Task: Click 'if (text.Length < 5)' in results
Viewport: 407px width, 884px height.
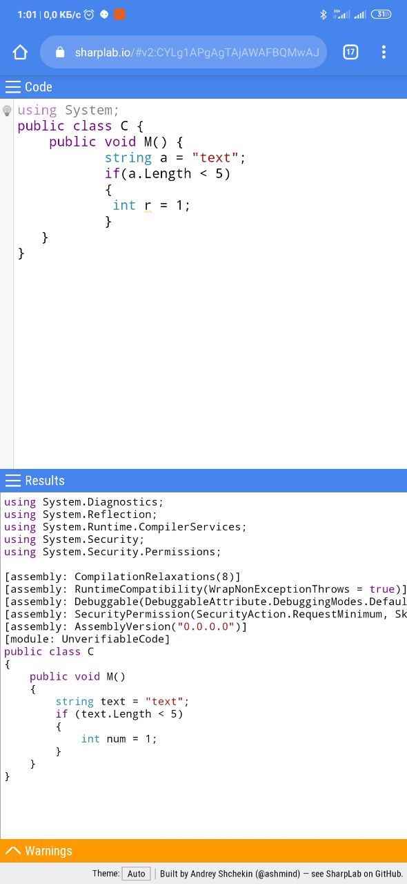Action: click(x=119, y=713)
